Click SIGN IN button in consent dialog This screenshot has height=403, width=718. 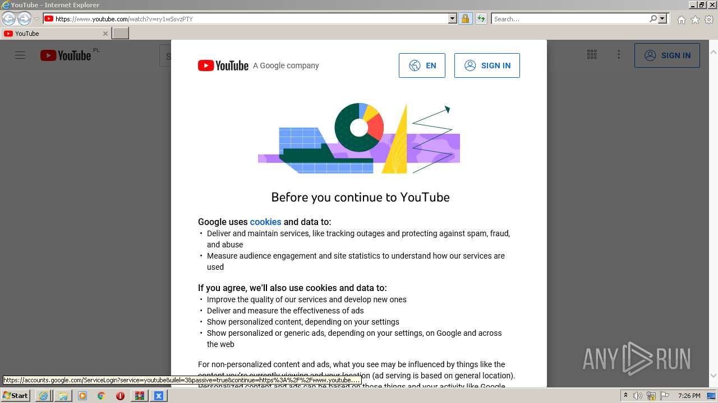(487, 65)
